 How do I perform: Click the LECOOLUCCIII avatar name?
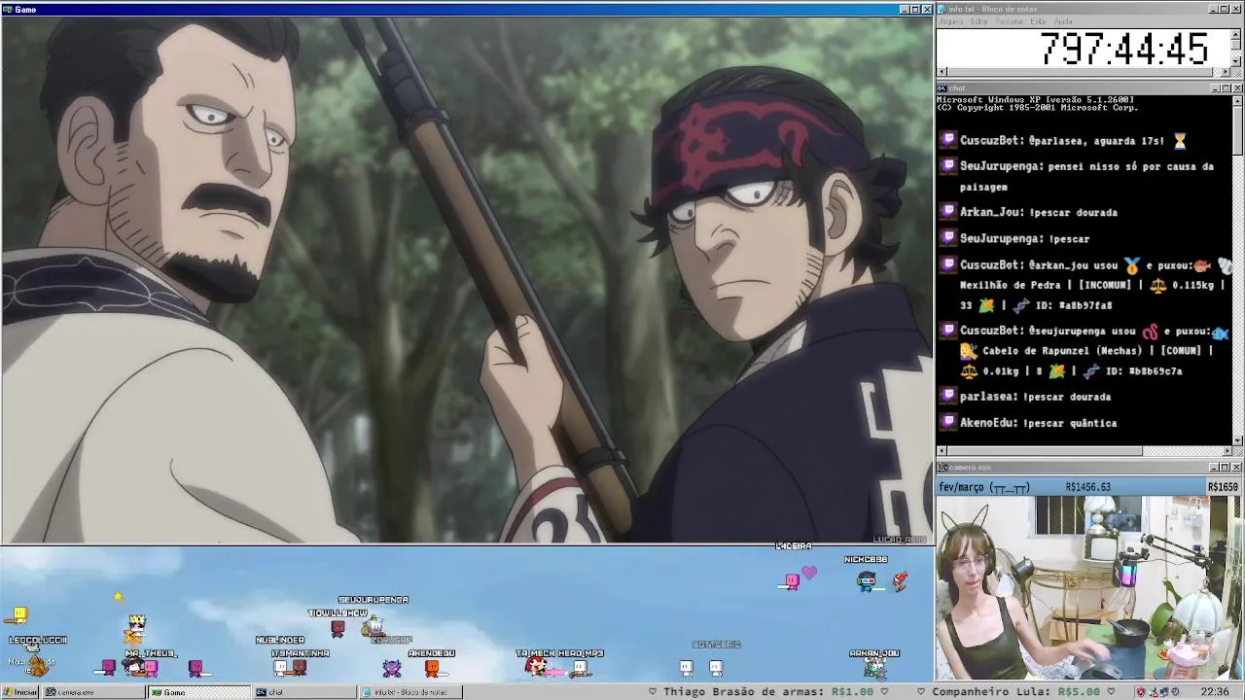(38, 640)
